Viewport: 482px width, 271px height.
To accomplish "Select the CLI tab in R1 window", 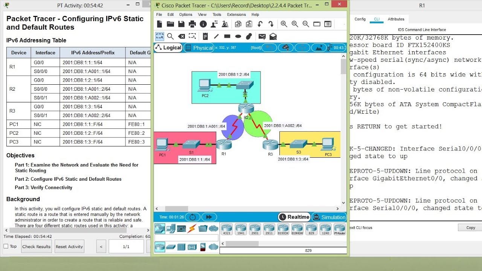I will pyautogui.click(x=377, y=19).
